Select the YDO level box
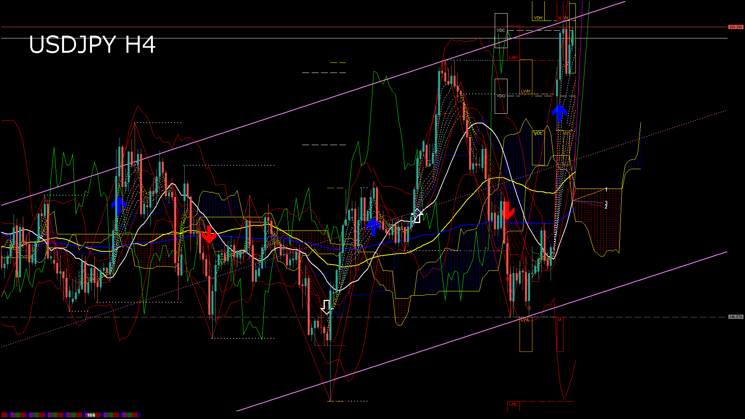This screenshot has height=419, width=745. point(501,96)
